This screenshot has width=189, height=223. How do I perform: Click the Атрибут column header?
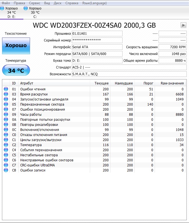(54, 83)
